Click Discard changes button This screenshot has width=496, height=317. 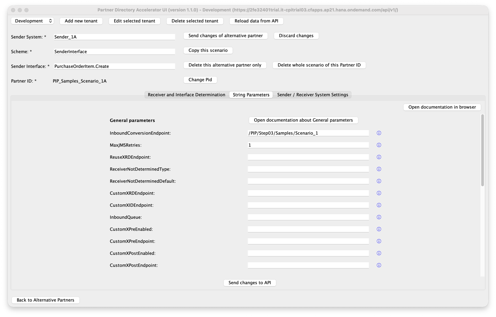click(x=296, y=35)
